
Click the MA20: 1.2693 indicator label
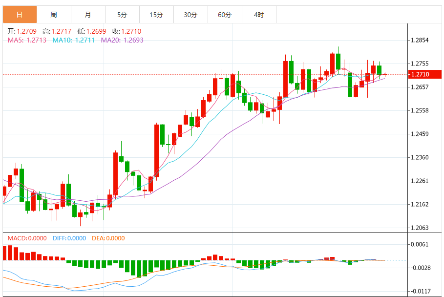tap(122, 40)
